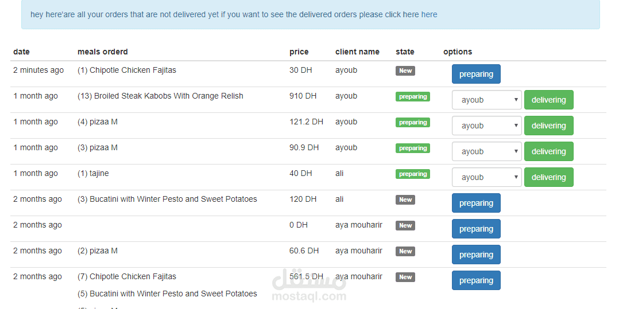Start preparing the 60.6 DH pizaa order
This screenshot has width=619, height=309.
(x=476, y=255)
